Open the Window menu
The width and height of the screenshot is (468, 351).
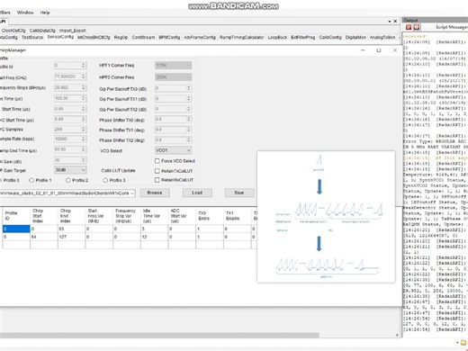coord(25,13)
